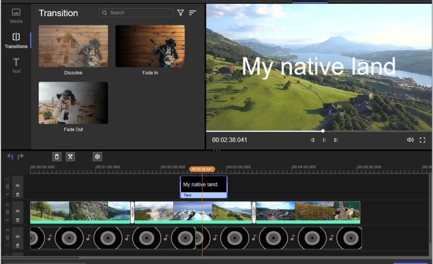
Task: Click the trash delete icon in timeline toolbar
Action: pos(57,156)
